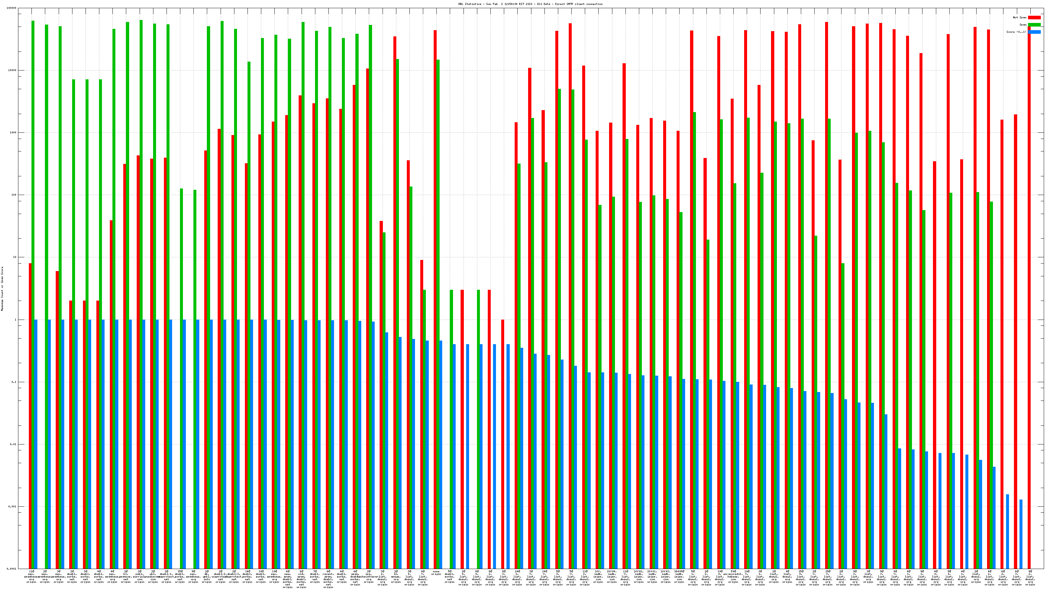The width and height of the screenshot is (1049, 590).
Task: Click the 'Message Count or Spam Score' axis title
Action: point(2,289)
